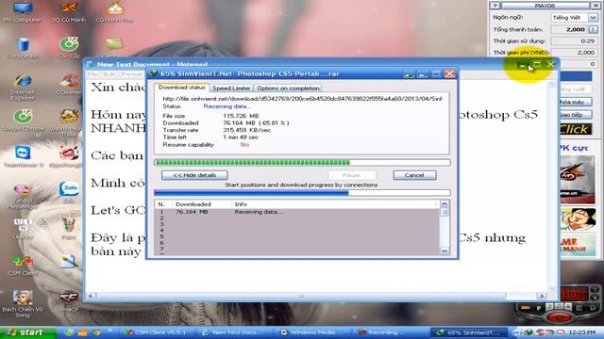Click Recording taskbar button
This screenshot has width=604, height=339.
pos(390,332)
